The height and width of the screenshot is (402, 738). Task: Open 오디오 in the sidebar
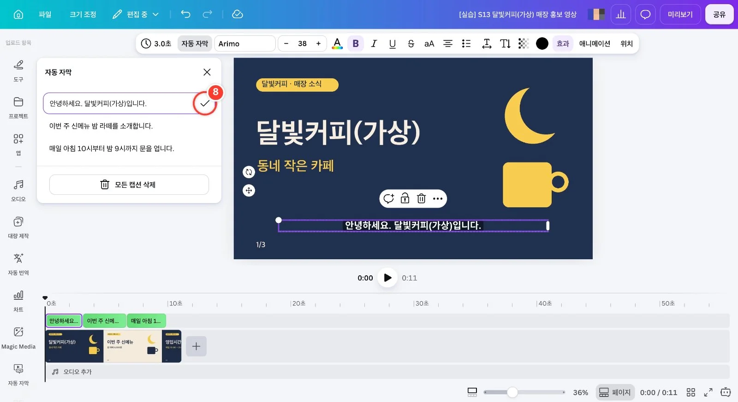click(18, 190)
